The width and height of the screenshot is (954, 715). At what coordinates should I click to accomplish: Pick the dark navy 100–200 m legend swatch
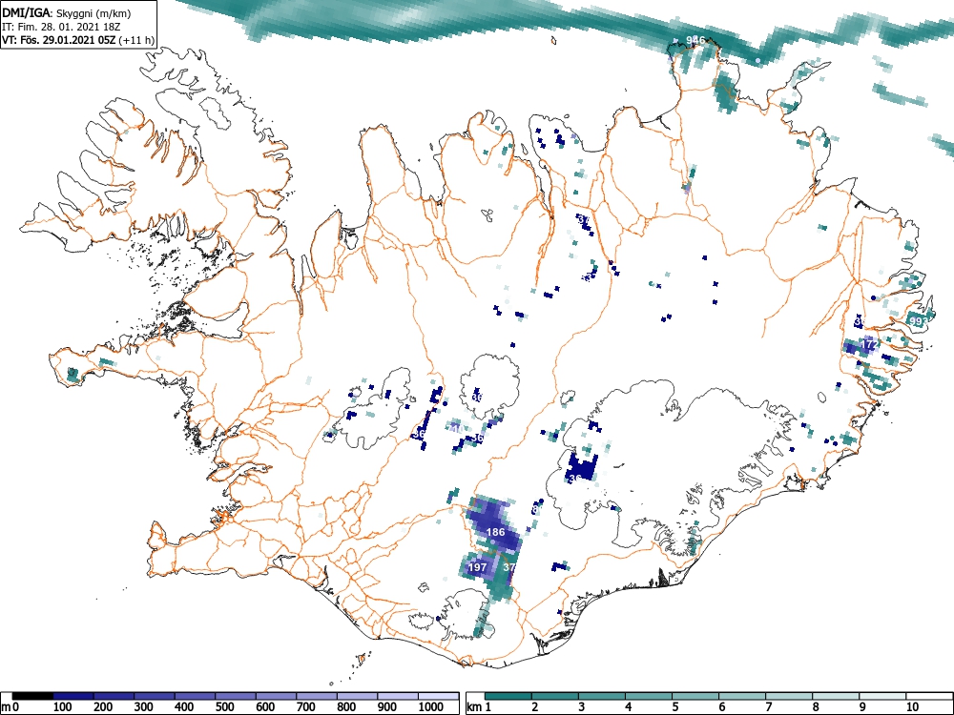click(x=73, y=696)
